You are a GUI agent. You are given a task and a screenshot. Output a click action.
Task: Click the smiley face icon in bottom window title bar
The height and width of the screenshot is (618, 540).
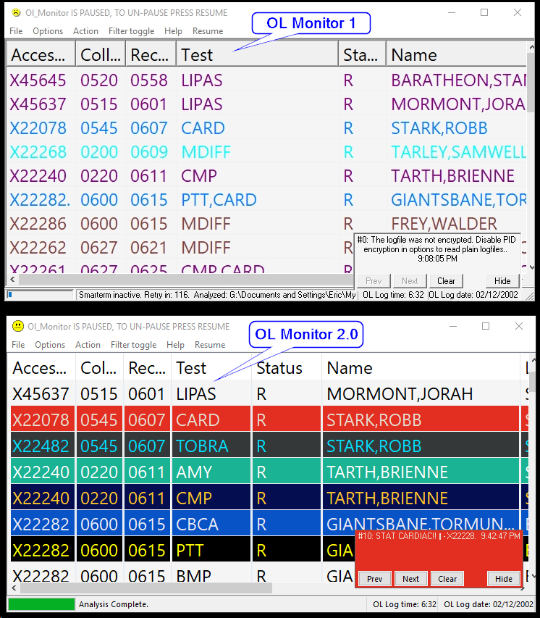coord(17,327)
